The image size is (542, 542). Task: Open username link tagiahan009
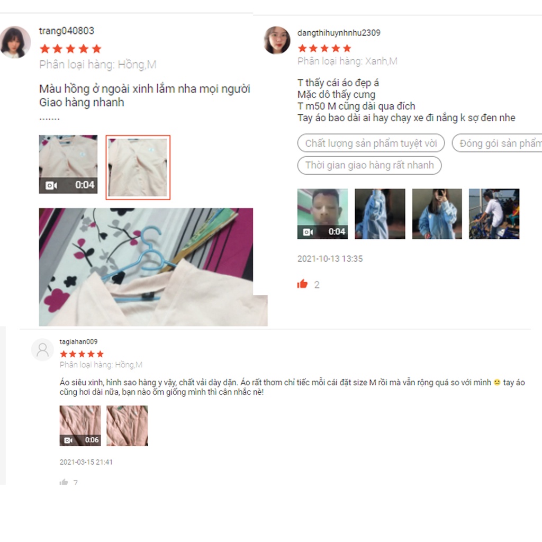78,341
